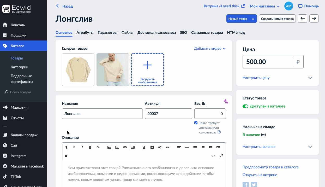Click the 'Вес, lb' input field
This screenshot has width=325, height=187.
pyautogui.click(x=210, y=114)
